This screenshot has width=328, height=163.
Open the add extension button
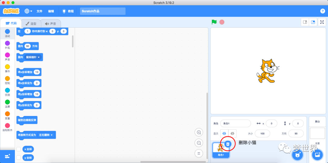tap(7, 156)
